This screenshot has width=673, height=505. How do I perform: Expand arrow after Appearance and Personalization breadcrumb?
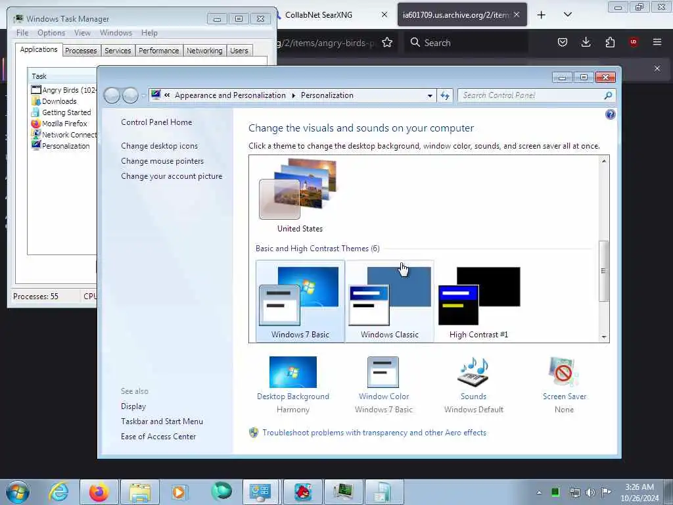[x=294, y=95]
